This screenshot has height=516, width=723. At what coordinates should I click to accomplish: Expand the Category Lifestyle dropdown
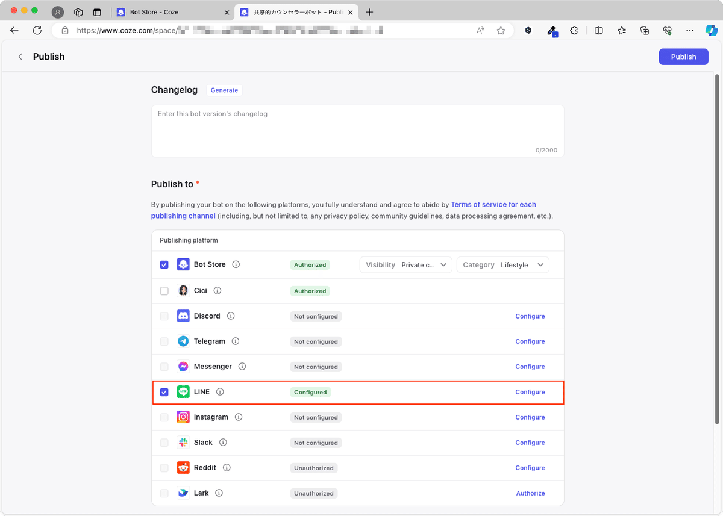point(502,265)
